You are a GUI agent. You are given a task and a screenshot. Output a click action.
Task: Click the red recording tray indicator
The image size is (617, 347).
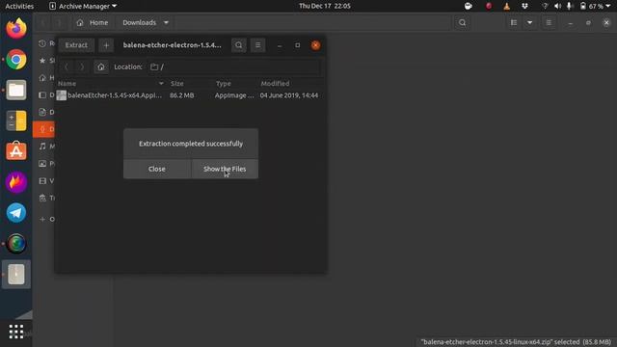(x=489, y=6)
